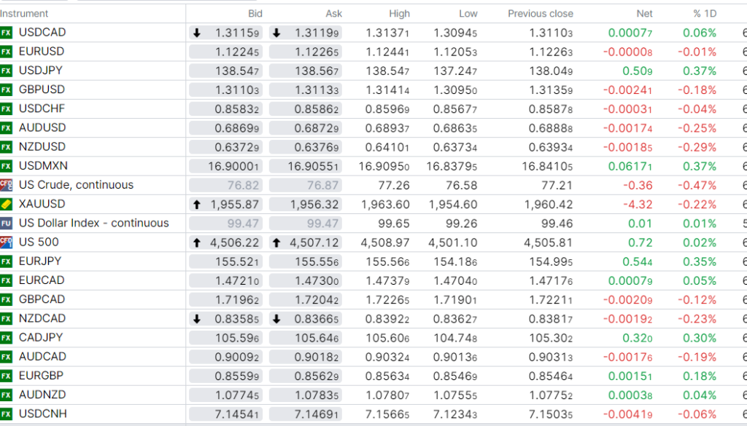The height and width of the screenshot is (426, 747).
Task: Click the FX icon beside USDCAD
Action: (x=7, y=33)
